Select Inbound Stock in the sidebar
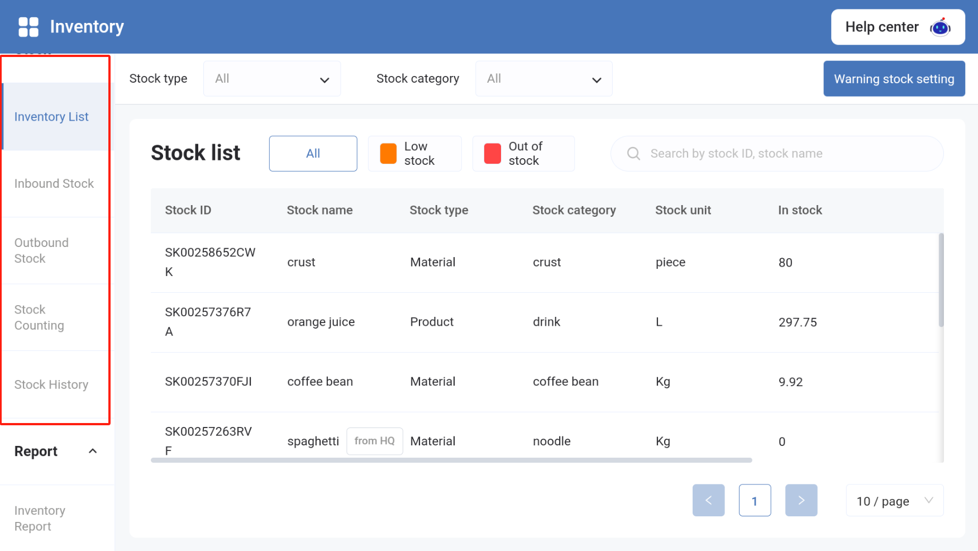Viewport: 978px width, 551px height. tap(54, 183)
